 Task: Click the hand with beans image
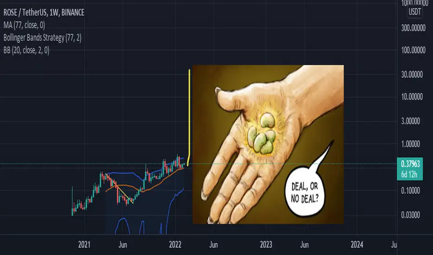(268, 144)
